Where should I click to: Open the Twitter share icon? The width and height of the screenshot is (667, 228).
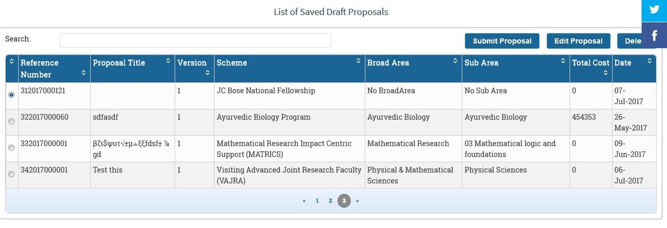coord(654,11)
